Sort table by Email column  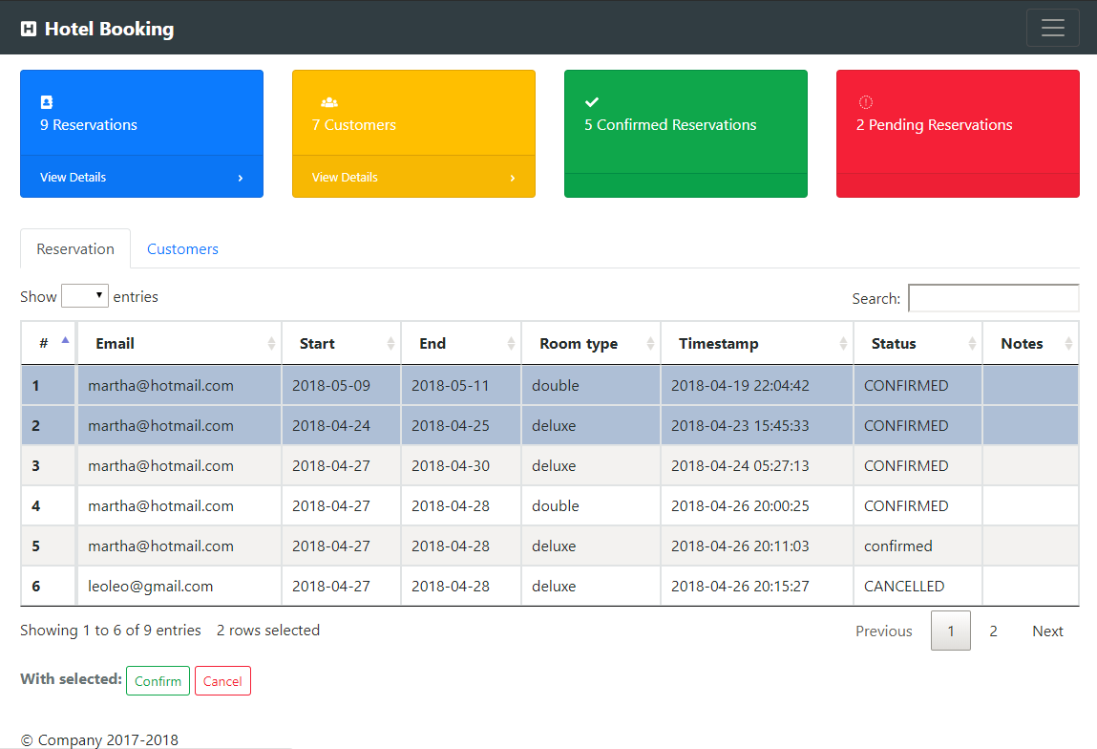[179, 343]
